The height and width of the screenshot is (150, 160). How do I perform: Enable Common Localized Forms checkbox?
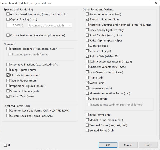coord(8,110)
